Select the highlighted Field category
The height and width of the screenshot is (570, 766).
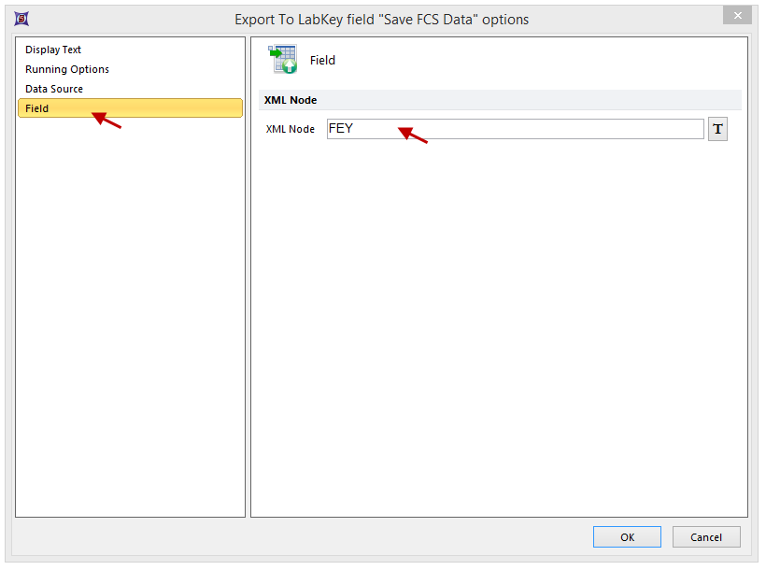[x=37, y=108]
